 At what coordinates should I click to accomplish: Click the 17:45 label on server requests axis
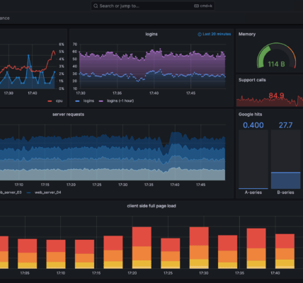[x=200, y=185]
